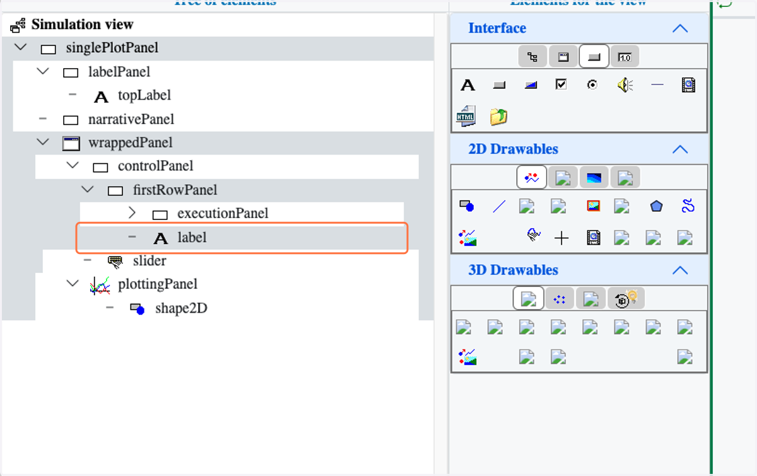Collapse the wrappedPanel tree node
The image size is (757, 476).
(x=43, y=142)
